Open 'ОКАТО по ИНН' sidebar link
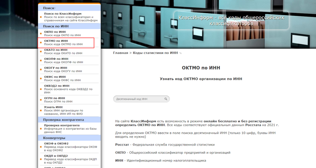The image size is (316, 168). pyautogui.click(x=56, y=50)
